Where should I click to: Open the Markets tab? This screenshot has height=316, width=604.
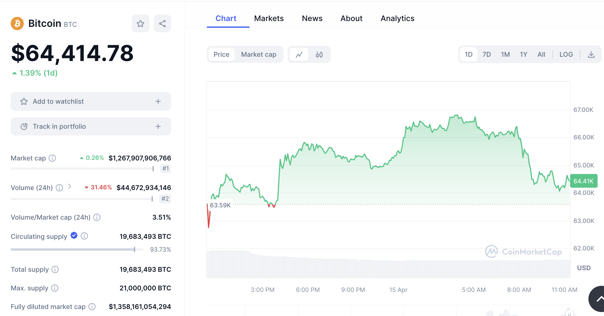click(269, 19)
